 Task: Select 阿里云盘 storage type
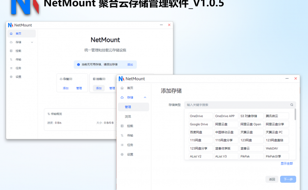point(226,124)
